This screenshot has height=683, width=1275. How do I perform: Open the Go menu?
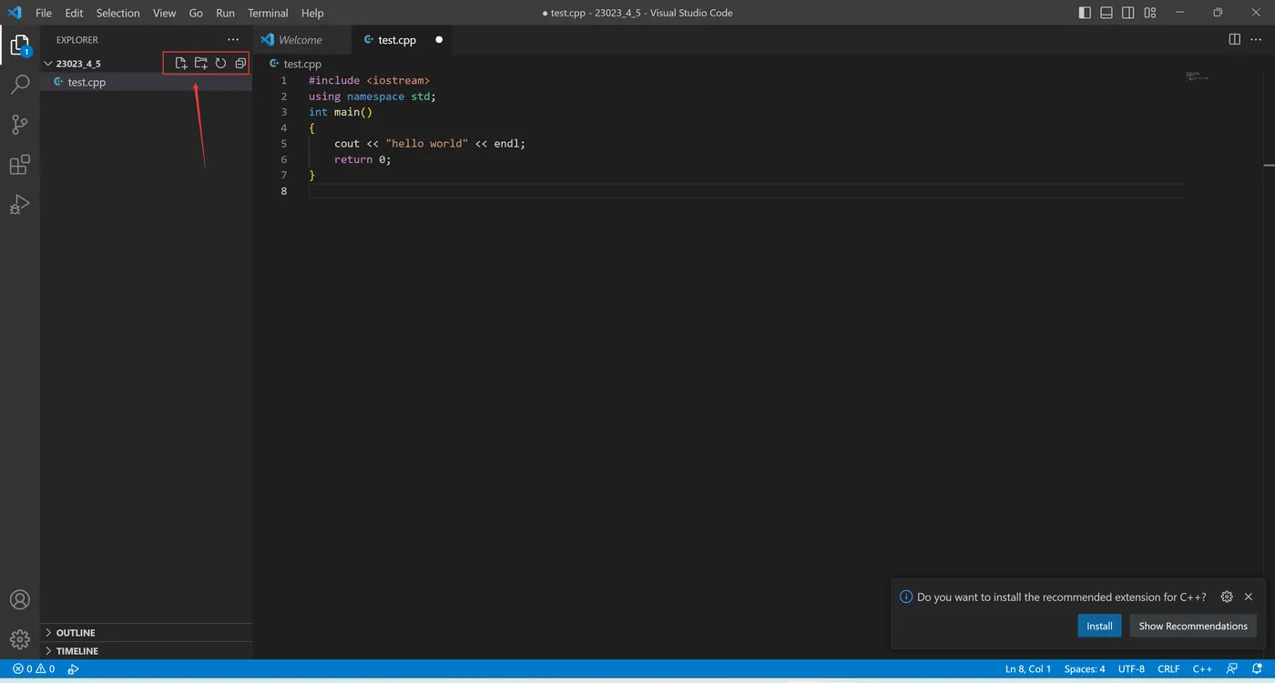pyautogui.click(x=196, y=13)
